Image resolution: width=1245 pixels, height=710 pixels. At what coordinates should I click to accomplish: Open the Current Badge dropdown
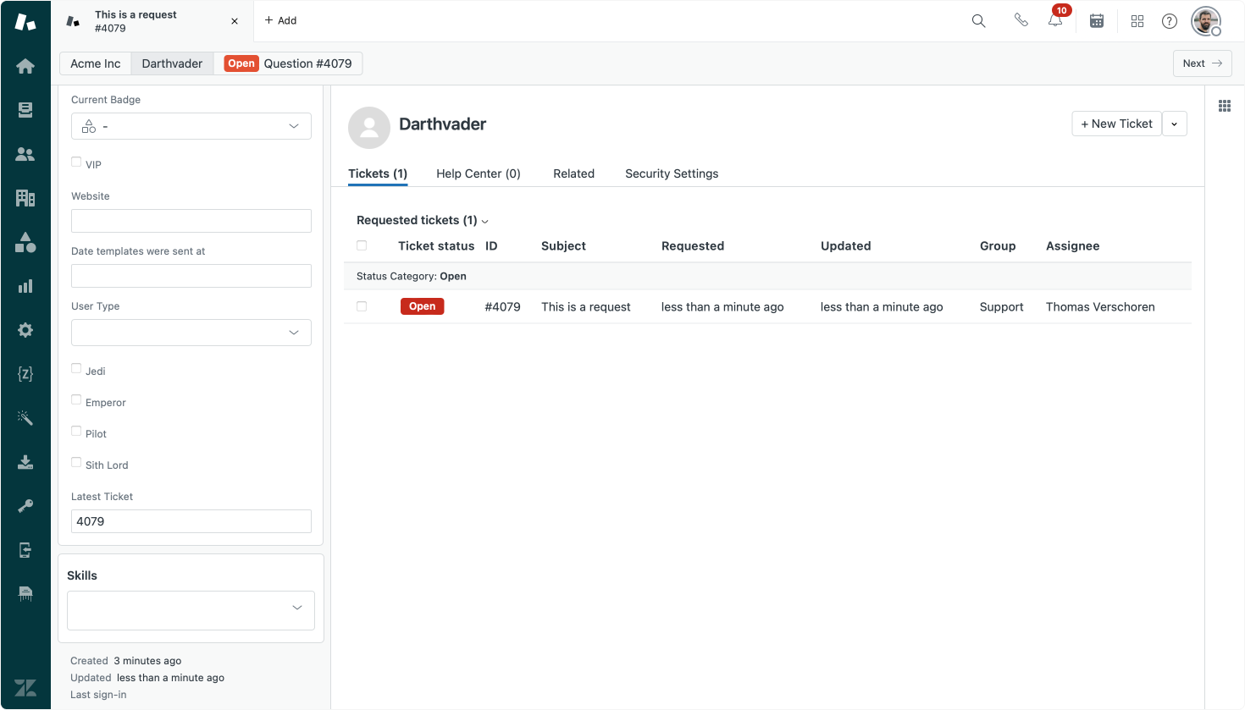point(191,126)
